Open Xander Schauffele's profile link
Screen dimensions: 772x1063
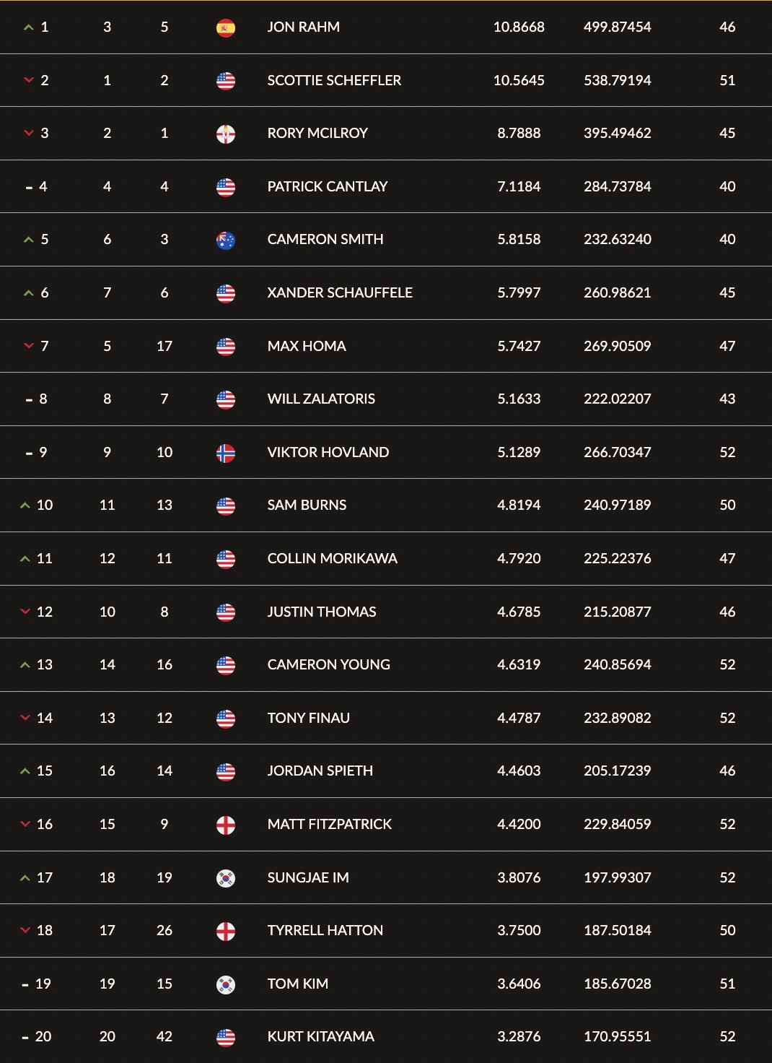point(340,292)
